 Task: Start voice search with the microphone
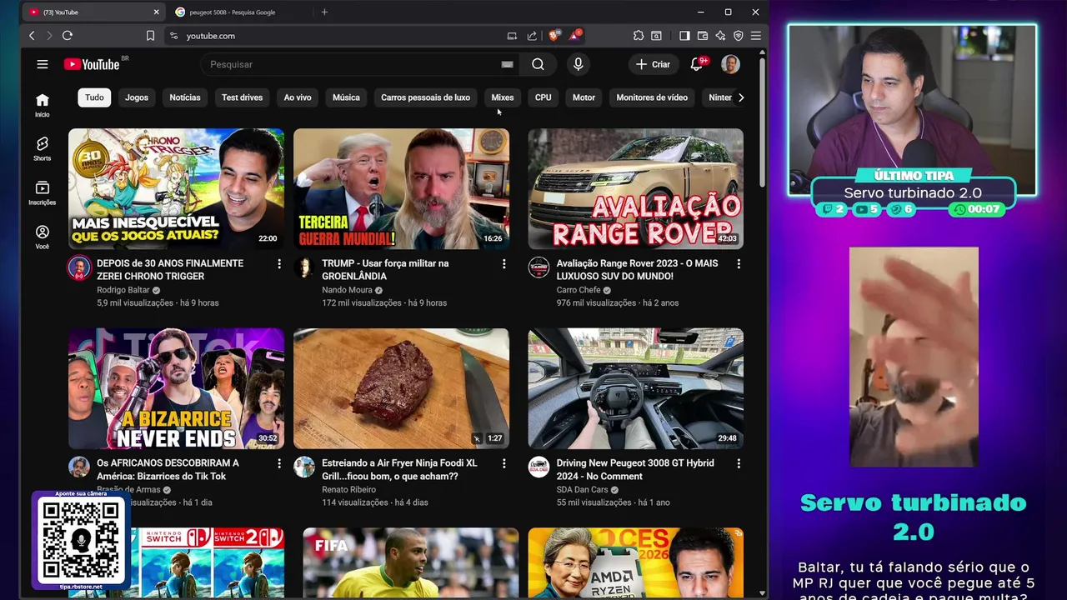coord(578,64)
